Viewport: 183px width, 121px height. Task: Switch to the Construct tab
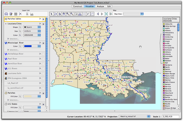(78, 6)
